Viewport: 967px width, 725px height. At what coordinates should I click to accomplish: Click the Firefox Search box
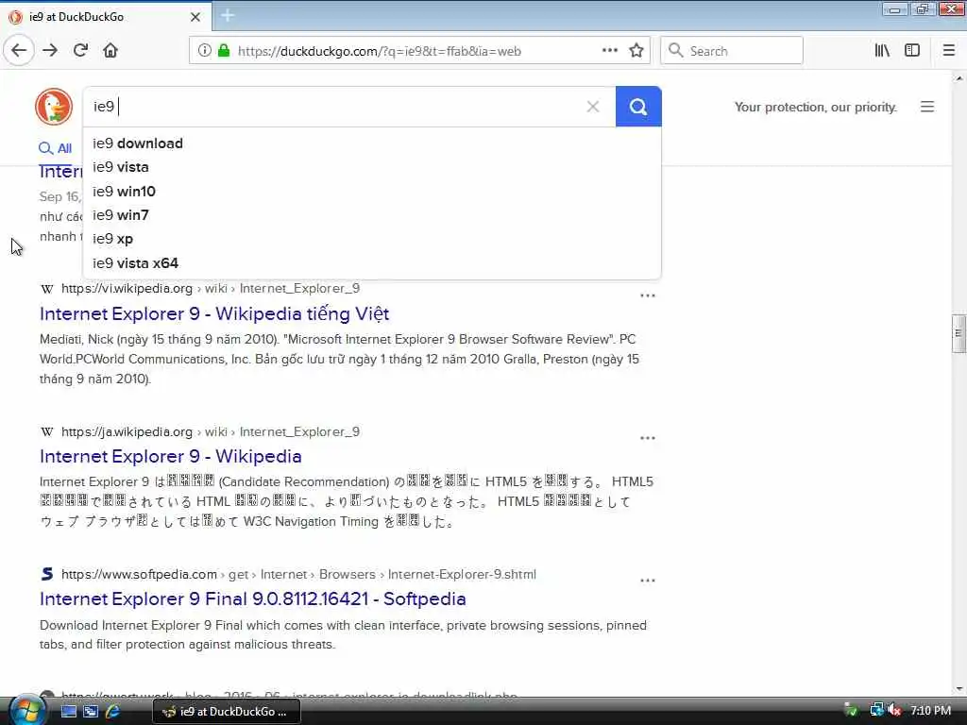pos(732,51)
